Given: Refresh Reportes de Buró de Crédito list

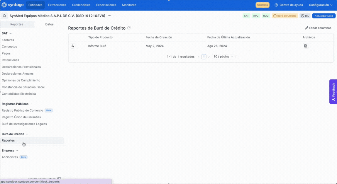Looking at the screenshot, I should point(129,28).
